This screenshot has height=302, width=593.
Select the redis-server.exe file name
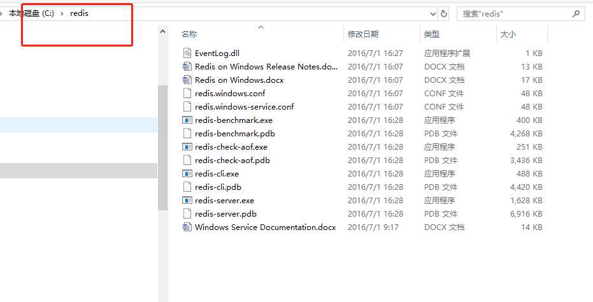coord(224,201)
